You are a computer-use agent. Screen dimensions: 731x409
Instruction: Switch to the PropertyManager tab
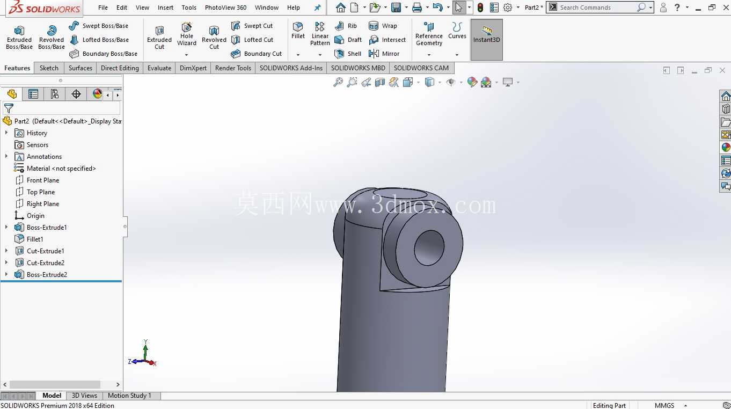pos(33,94)
